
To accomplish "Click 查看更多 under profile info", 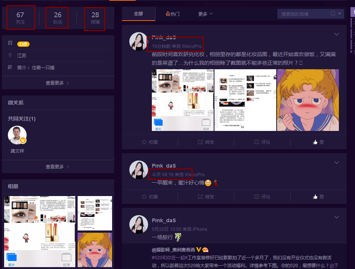I will (57, 83).
